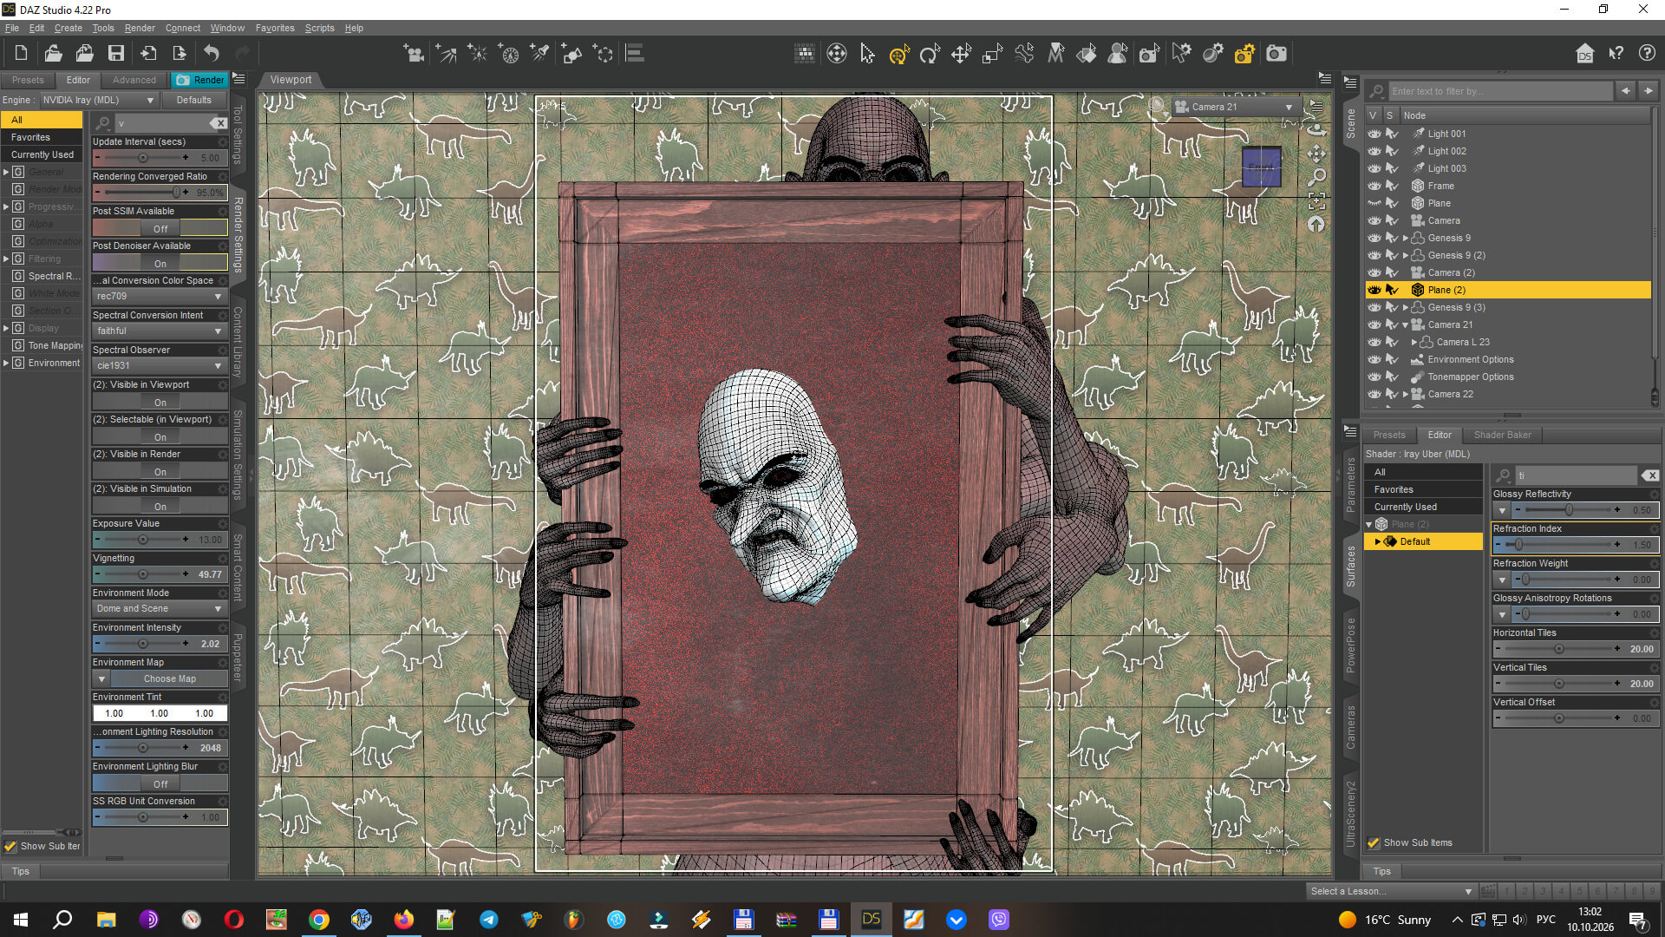The width and height of the screenshot is (1665, 937).
Task: Open the Engine NVIDIA Iray dropdown
Action: pos(99,100)
